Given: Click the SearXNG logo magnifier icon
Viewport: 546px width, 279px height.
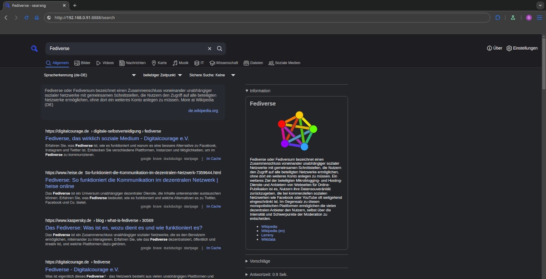Looking at the screenshot, I should (x=35, y=49).
